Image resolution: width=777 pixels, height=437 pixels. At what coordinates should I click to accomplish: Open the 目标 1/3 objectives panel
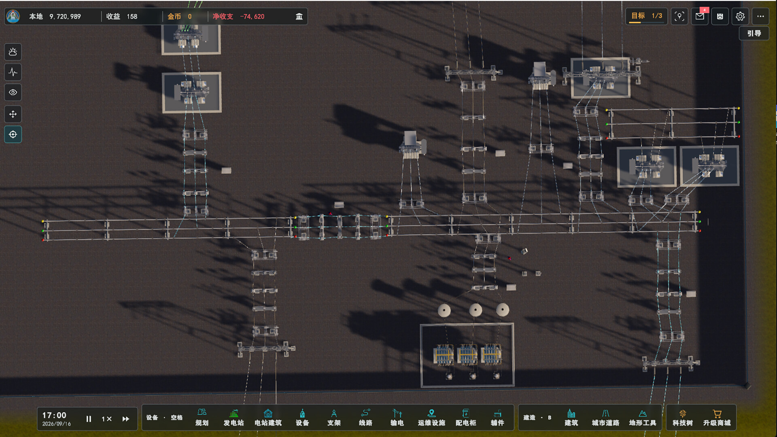point(646,16)
